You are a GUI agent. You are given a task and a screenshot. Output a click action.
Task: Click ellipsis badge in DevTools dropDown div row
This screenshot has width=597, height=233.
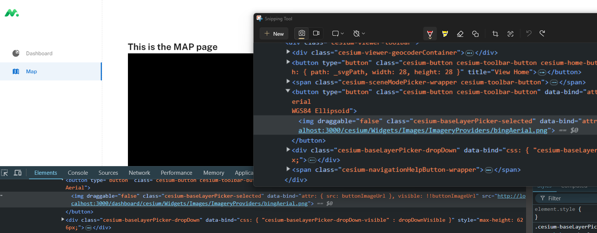click(x=89, y=228)
